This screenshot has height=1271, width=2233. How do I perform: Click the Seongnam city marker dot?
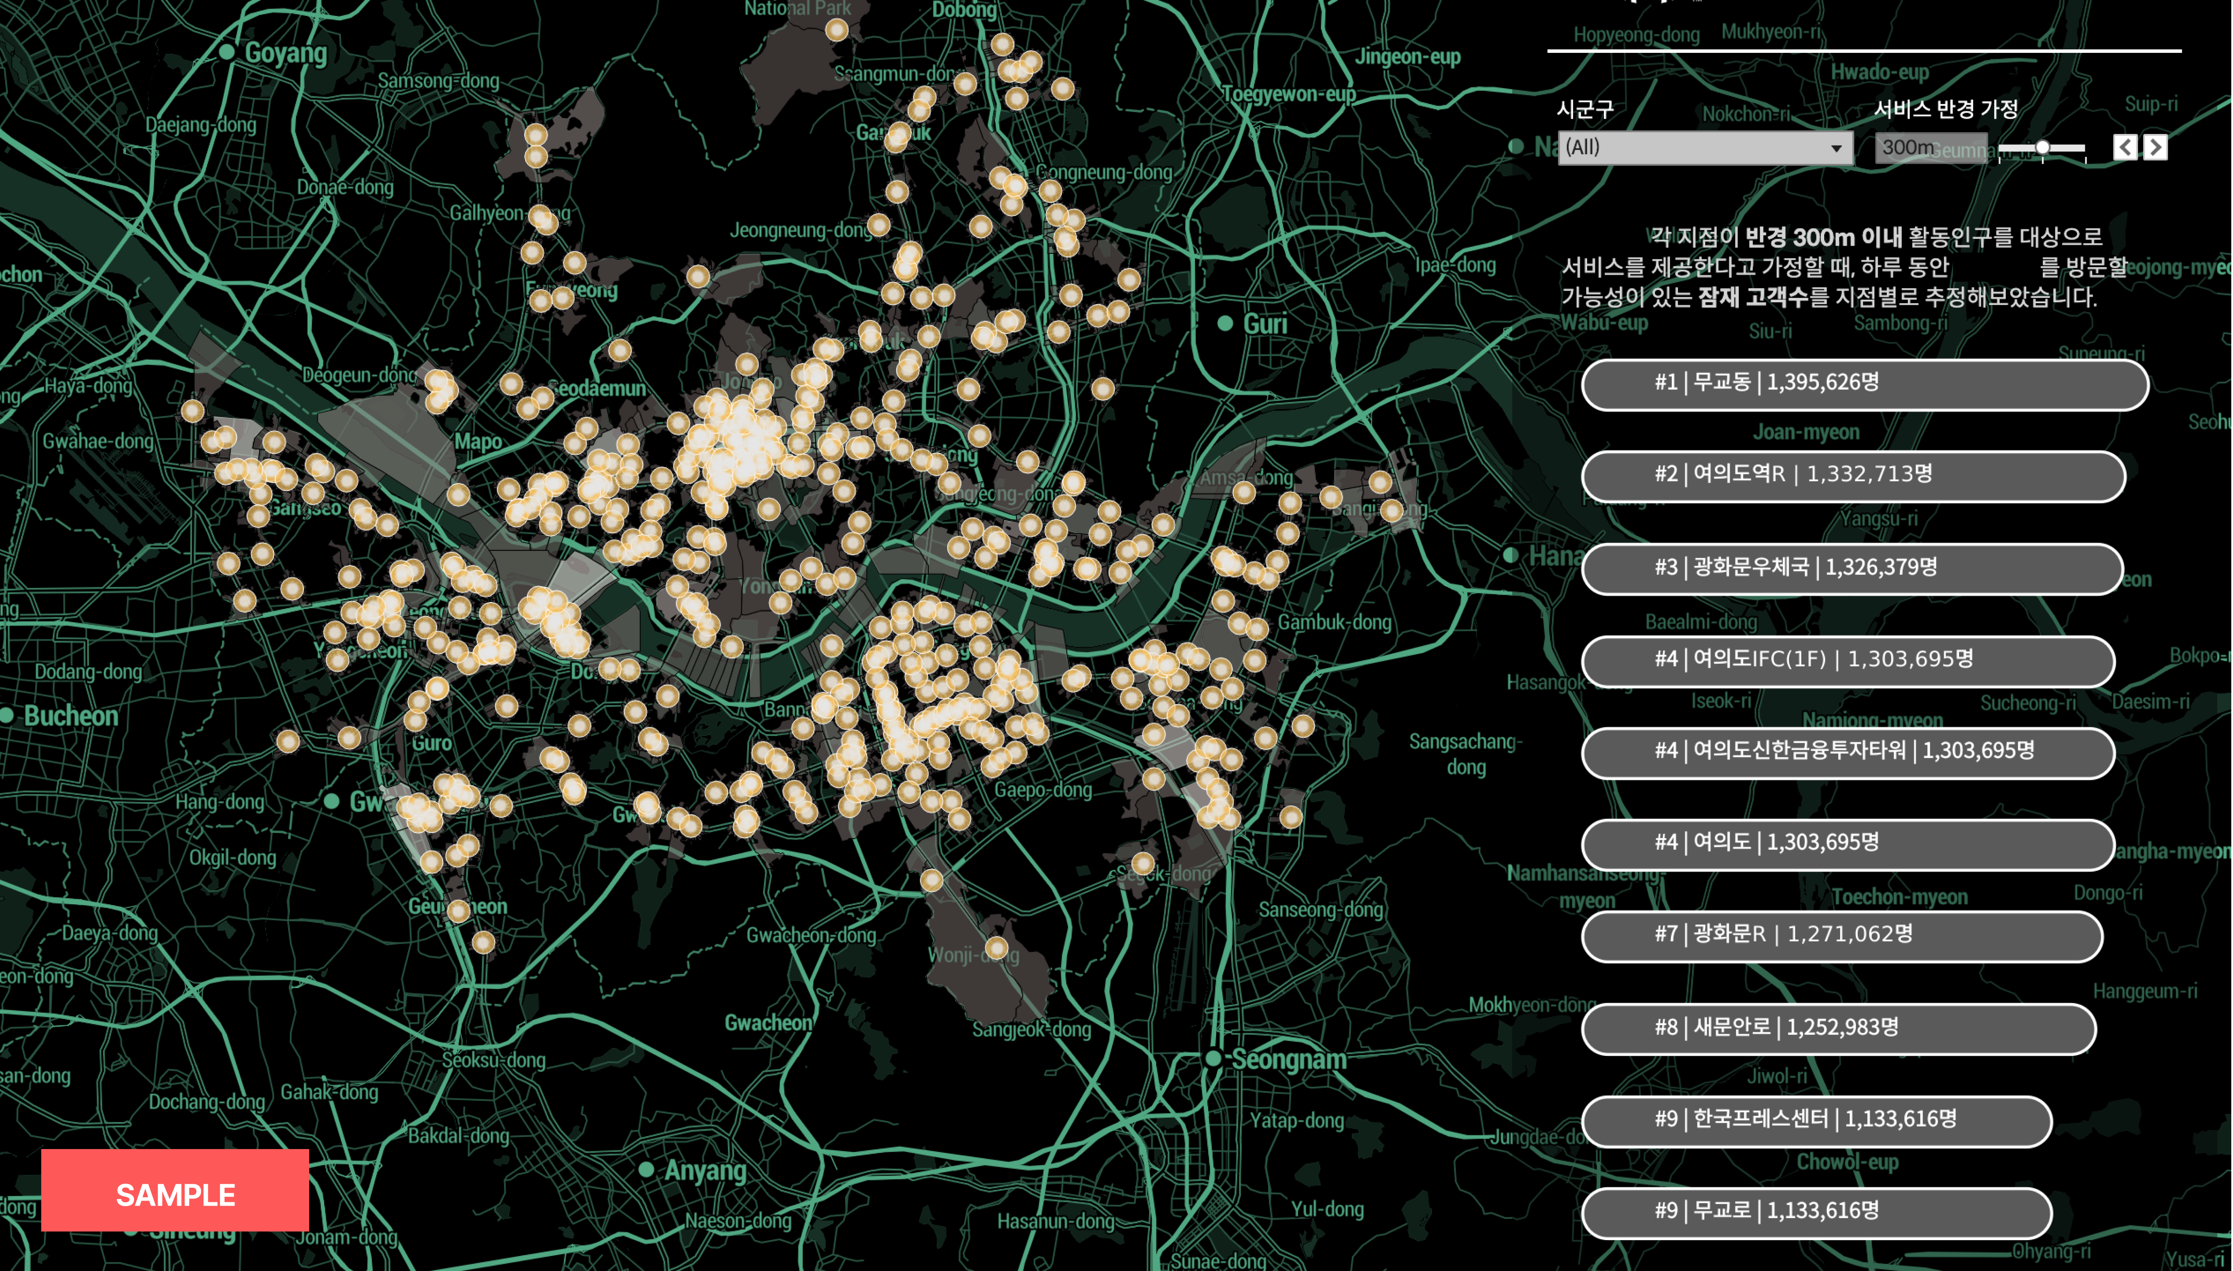point(1213,1059)
